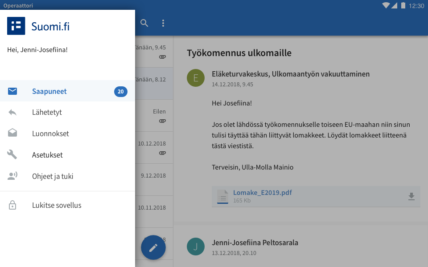Click the timestamp 13.12.2018, 20.10
428x267 pixels.
click(234, 253)
